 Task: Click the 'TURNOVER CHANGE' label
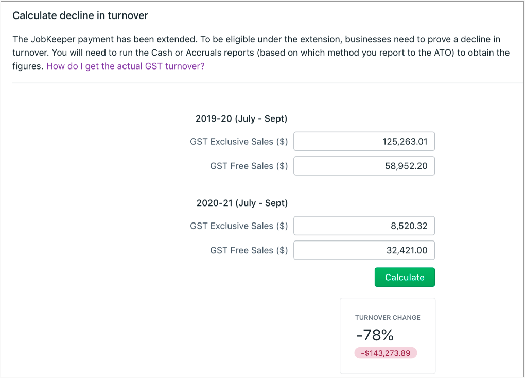pos(388,318)
